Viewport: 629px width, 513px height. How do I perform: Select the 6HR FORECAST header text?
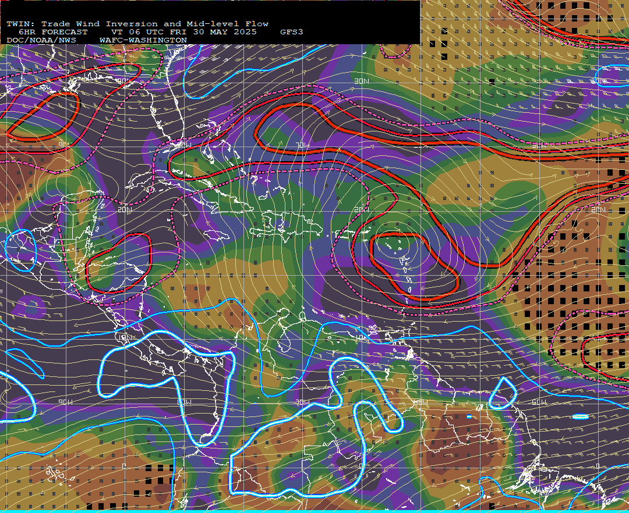click(53, 32)
